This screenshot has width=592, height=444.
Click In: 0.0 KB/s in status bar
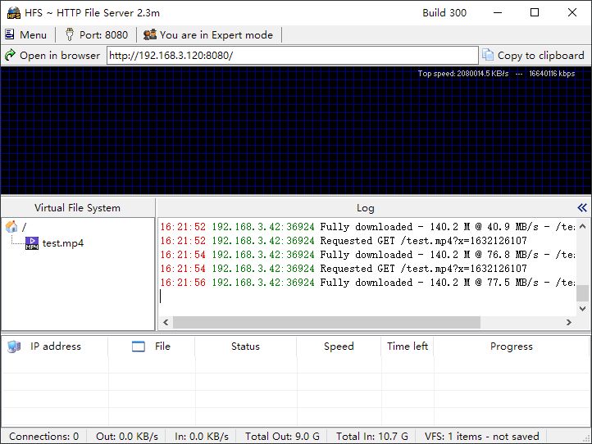[201, 437]
